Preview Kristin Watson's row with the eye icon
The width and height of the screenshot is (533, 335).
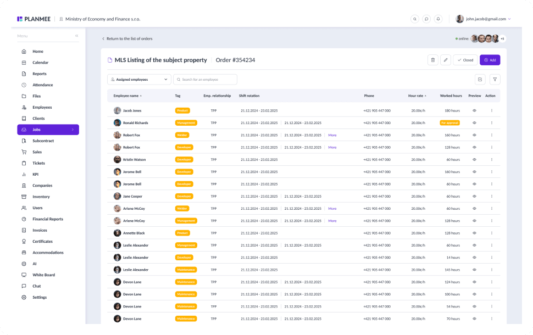click(474, 160)
